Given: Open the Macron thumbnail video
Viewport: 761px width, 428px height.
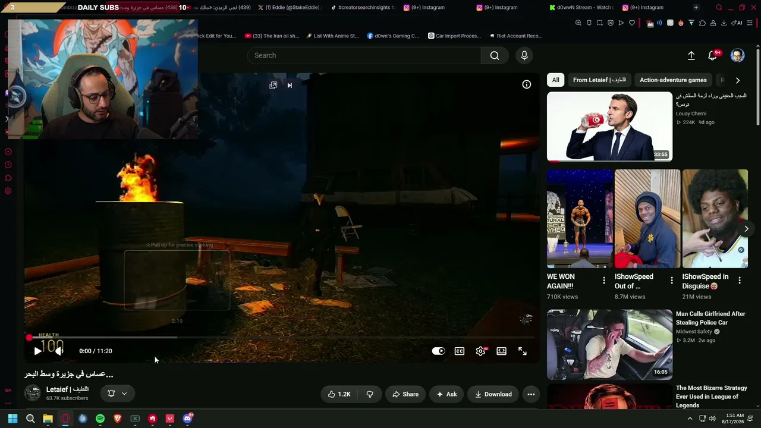Looking at the screenshot, I should 609,126.
